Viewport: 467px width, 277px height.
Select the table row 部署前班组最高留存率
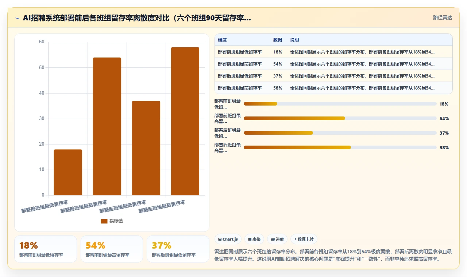click(333, 64)
